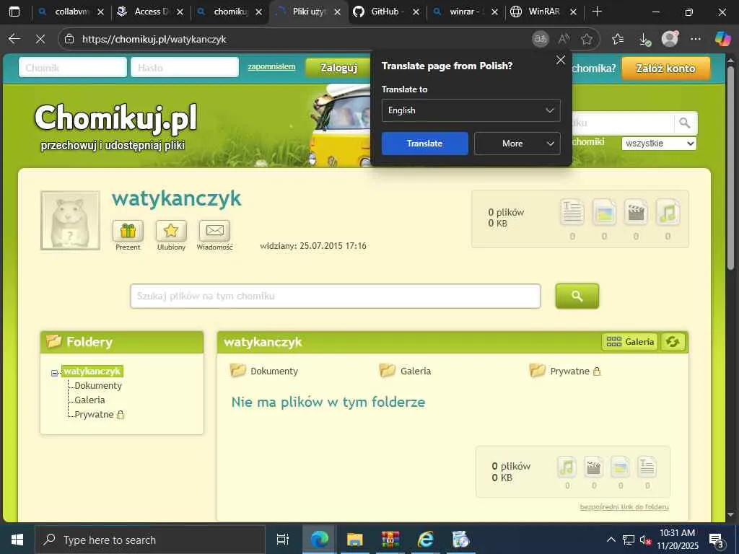Click the blue Translate button
Viewport: 739px width, 554px height.
(424, 144)
